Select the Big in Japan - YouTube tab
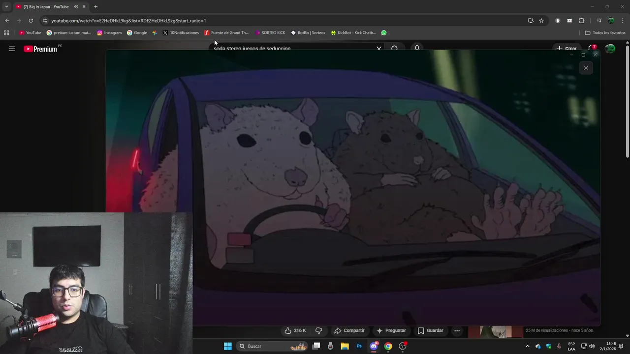 [x=46, y=7]
